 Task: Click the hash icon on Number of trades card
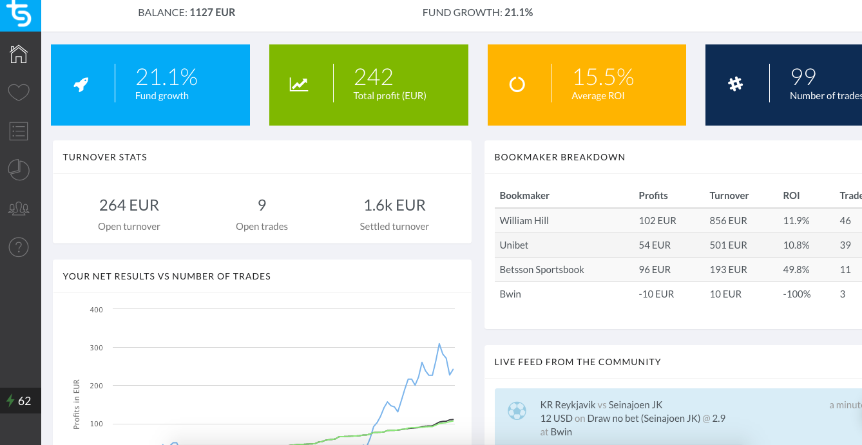(x=735, y=84)
